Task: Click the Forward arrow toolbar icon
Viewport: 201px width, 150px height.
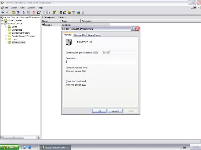Action: point(7,12)
